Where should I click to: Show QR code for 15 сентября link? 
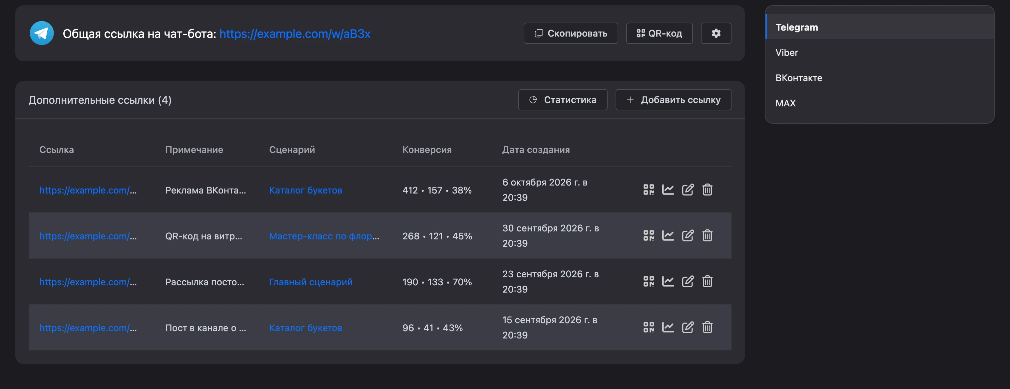point(649,327)
